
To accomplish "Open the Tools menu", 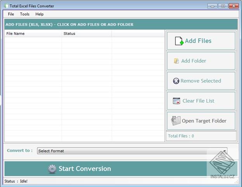I will (25, 14).
